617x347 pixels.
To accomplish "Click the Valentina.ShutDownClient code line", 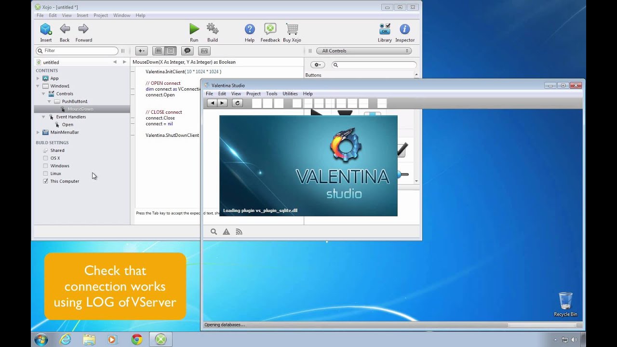I will pyautogui.click(x=172, y=135).
